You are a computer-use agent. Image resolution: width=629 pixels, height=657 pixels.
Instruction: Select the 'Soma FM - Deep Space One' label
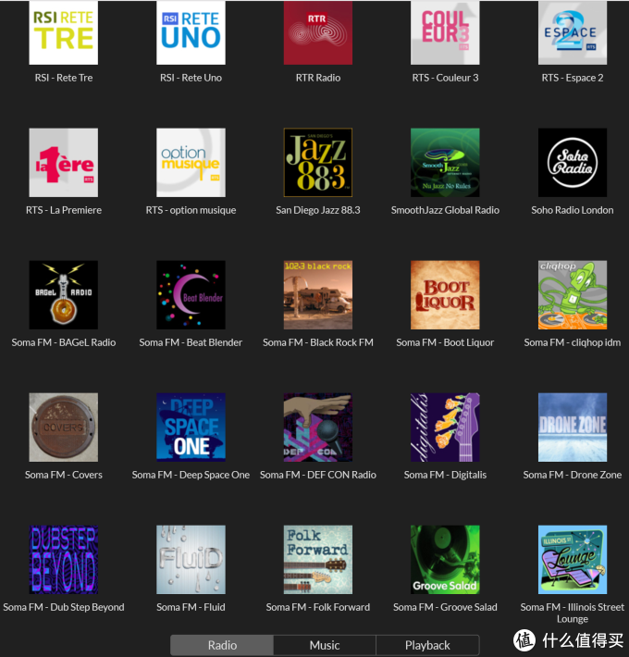coord(191,475)
